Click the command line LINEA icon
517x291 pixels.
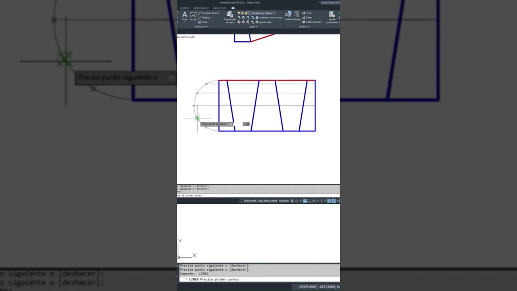pos(182,279)
